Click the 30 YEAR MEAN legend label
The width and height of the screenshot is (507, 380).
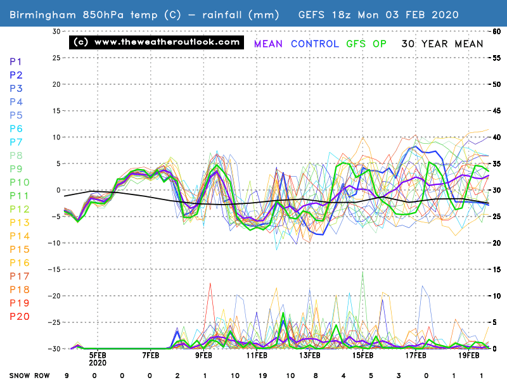(x=442, y=44)
